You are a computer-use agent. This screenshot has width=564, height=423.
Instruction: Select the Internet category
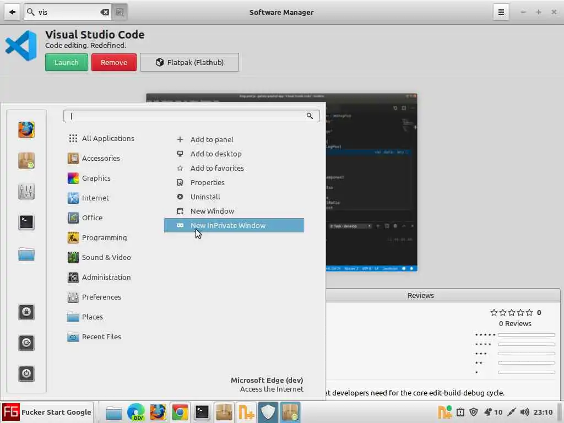(x=88, y=198)
